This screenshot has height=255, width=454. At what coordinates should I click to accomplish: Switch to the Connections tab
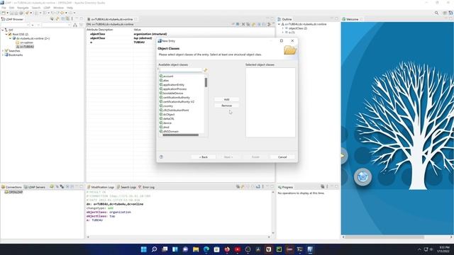click(x=11, y=187)
